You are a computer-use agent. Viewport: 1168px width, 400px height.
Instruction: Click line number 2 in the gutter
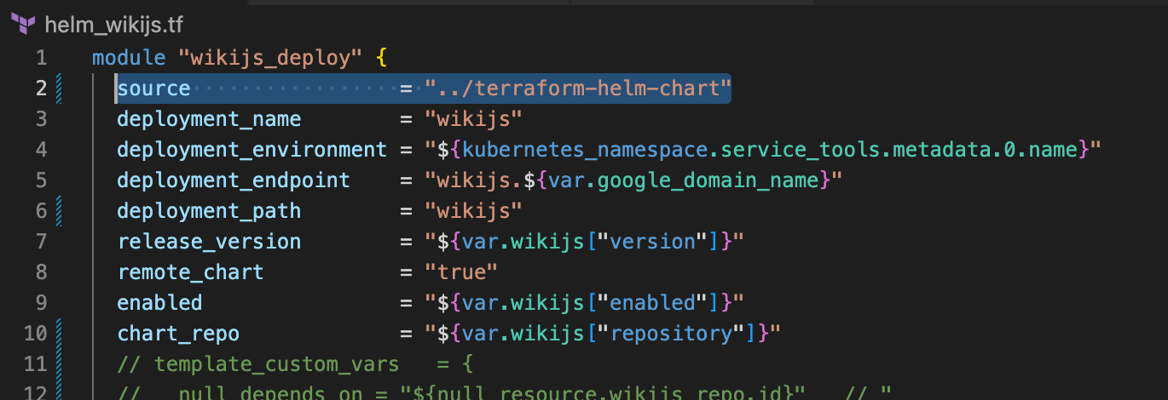42,89
